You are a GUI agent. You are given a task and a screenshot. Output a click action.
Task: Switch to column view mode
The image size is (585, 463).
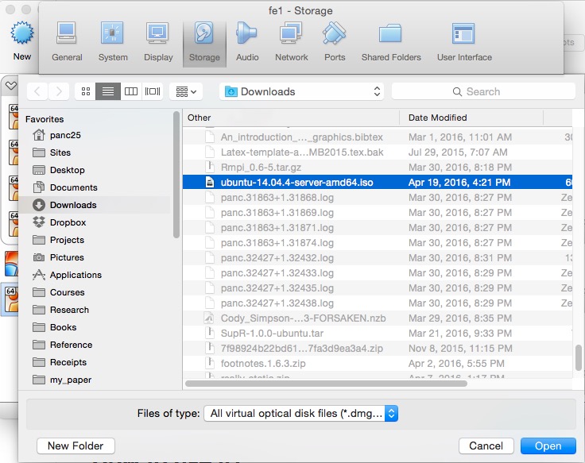click(x=131, y=91)
